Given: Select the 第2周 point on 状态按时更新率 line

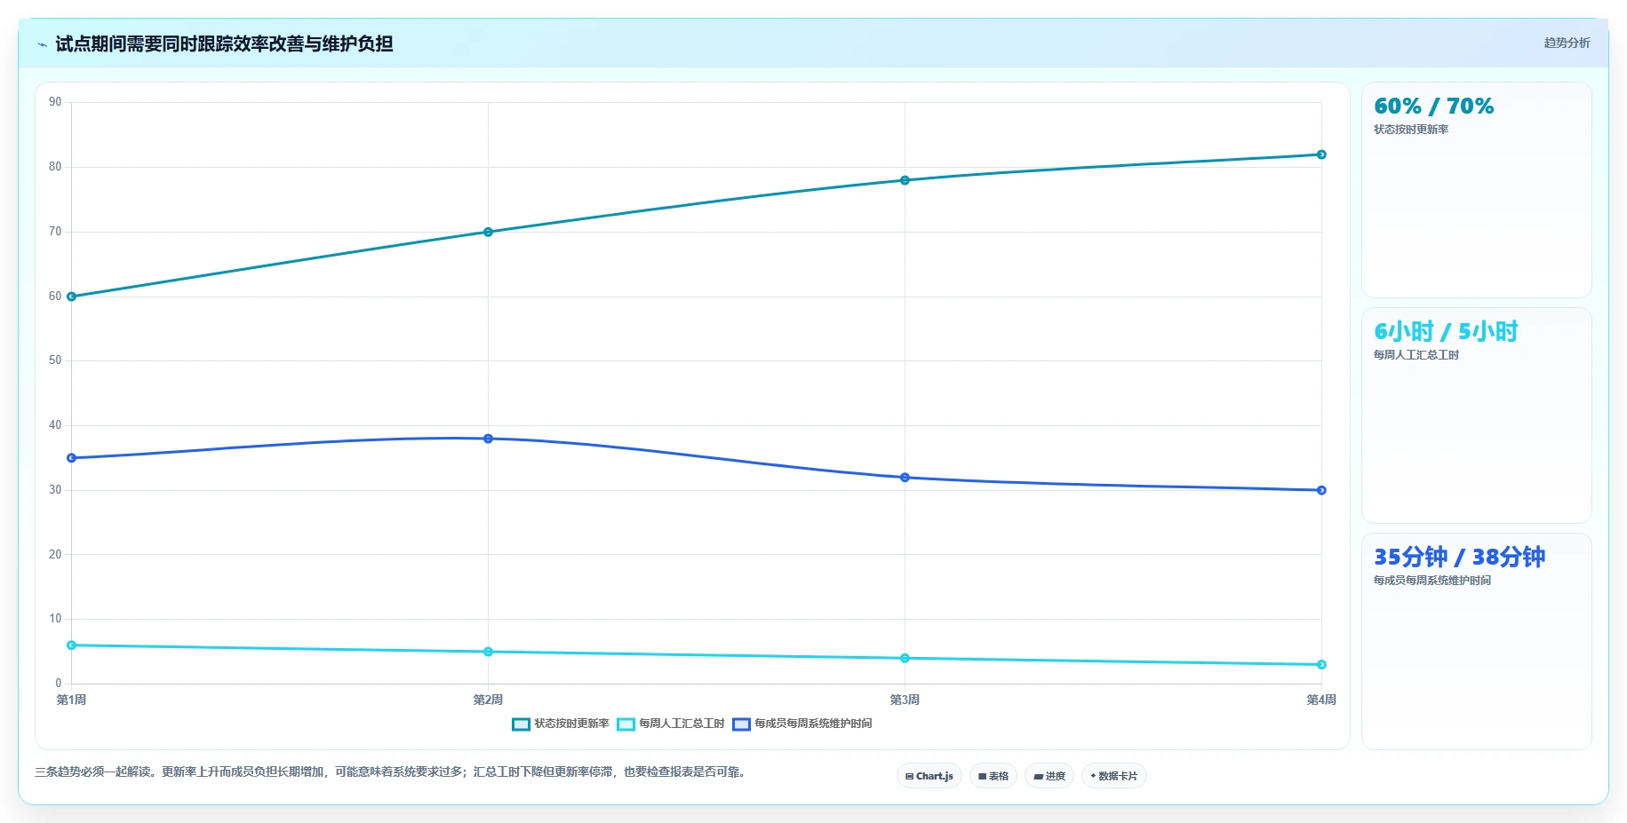Looking at the screenshot, I should [488, 232].
